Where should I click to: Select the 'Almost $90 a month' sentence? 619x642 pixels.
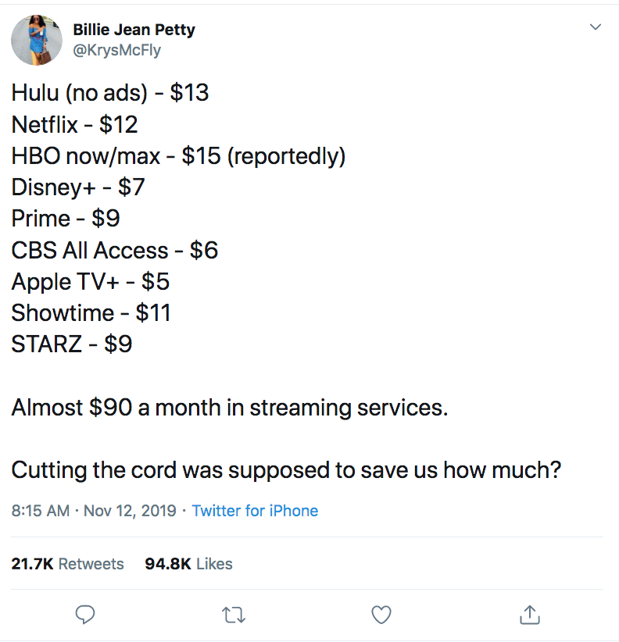coord(230,408)
